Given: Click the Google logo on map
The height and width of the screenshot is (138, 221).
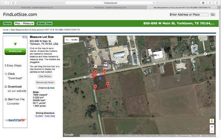Looking at the screenshot, I should pyautogui.click(x=69, y=135).
